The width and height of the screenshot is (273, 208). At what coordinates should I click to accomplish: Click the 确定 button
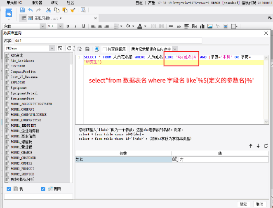click(x=243, y=204)
